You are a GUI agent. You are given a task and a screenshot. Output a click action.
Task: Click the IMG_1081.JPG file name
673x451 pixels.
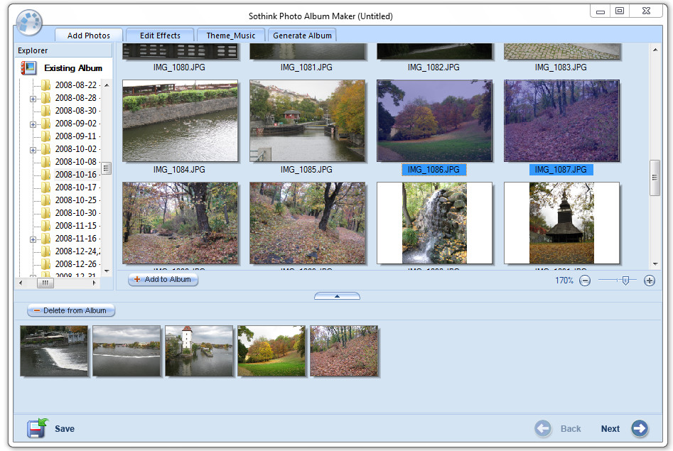(x=306, y=67)
